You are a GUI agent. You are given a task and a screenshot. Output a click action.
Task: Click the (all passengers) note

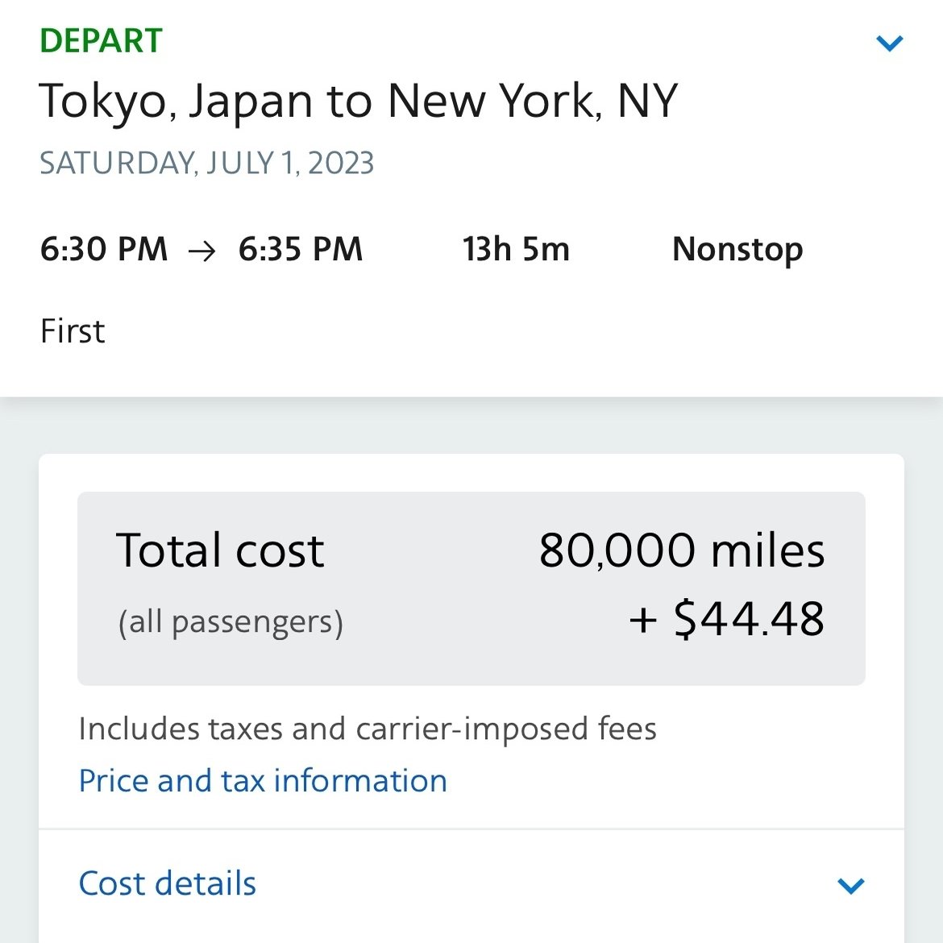[x=231, y=622]
